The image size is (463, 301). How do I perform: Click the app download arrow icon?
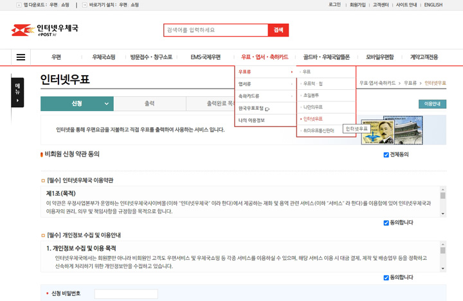point(19,5)
